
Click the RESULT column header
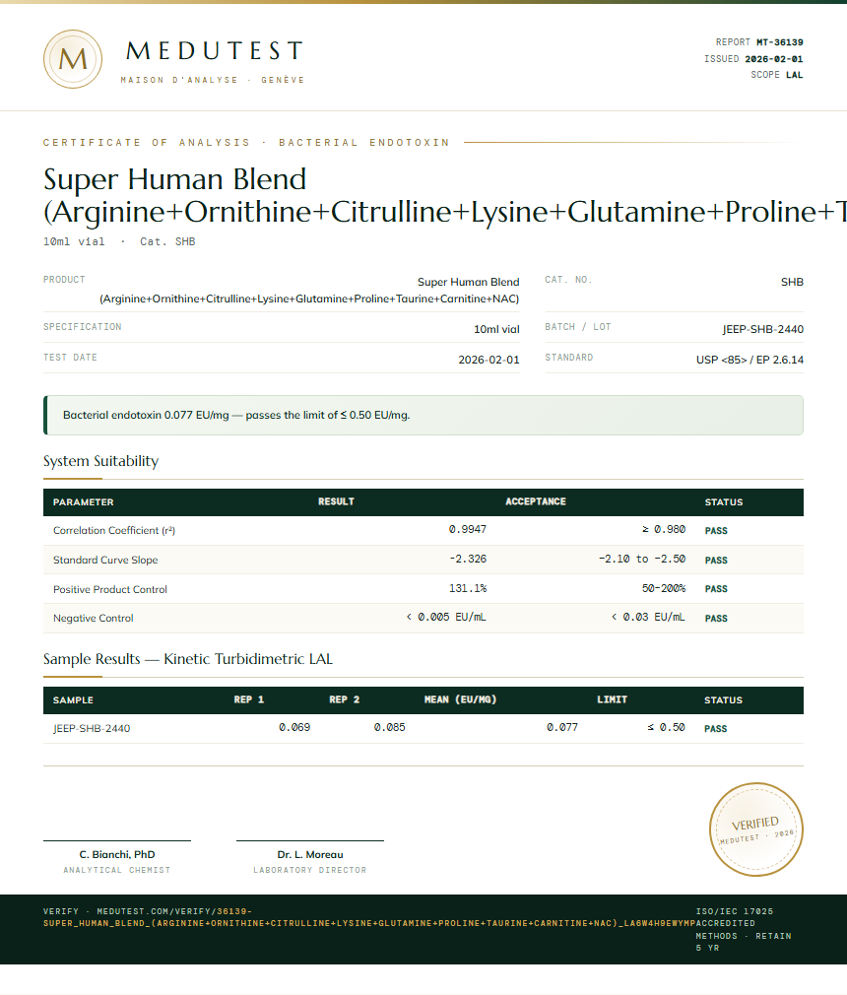[x=336, y=502]
